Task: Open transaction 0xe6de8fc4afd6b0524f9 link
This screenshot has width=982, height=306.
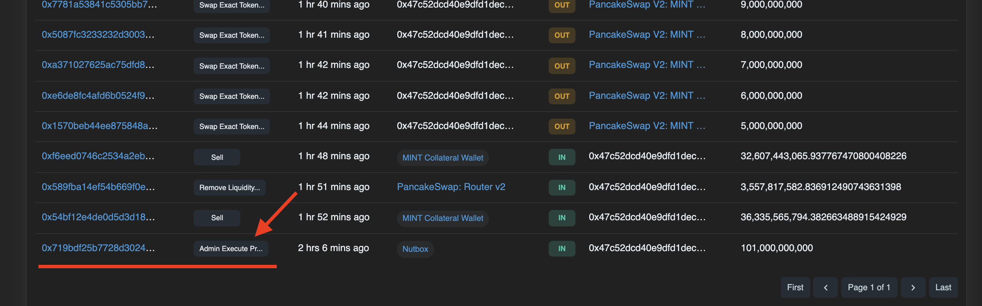Action: (98, 96)
